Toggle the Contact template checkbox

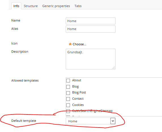(68, 99)
